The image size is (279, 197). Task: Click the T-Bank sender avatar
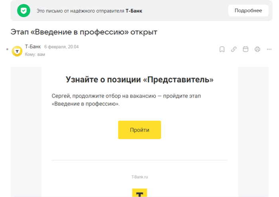17,51
